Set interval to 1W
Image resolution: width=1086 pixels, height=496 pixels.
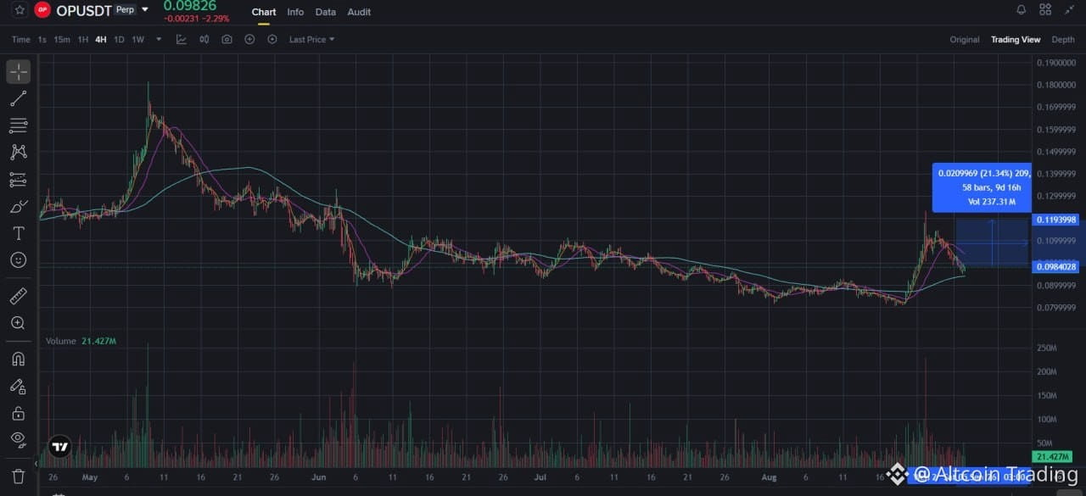click(138, 39)
